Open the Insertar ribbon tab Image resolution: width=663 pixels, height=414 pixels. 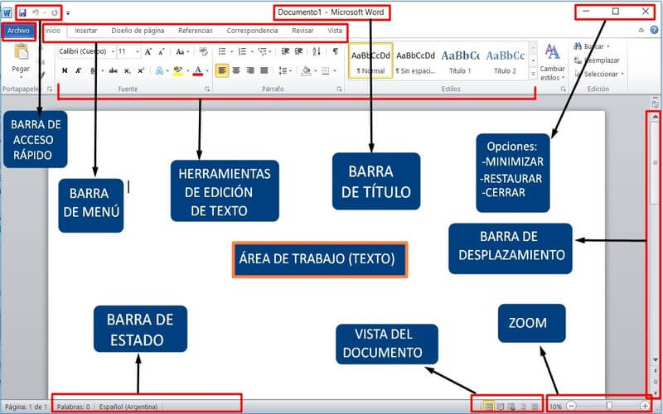click(85, 31)
